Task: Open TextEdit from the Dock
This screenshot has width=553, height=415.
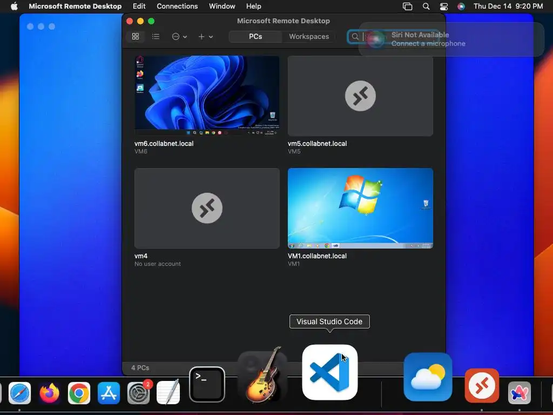Action: tap(168, 392)
